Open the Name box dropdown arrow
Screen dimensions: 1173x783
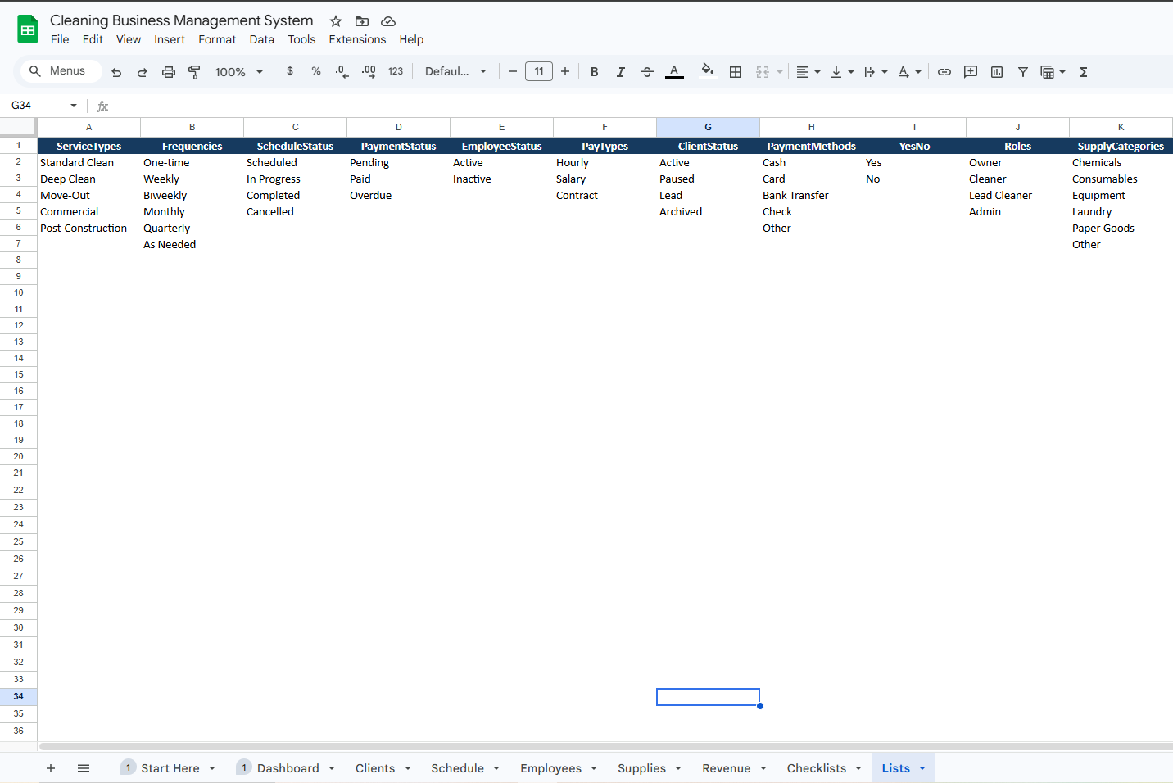coord(74,106)
